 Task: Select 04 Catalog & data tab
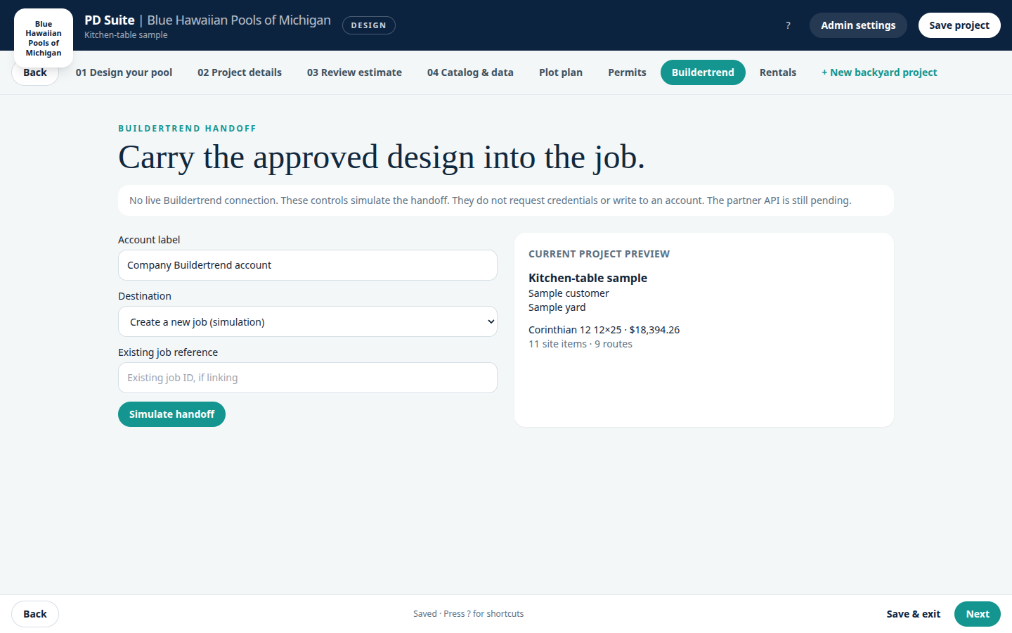coord(470,72)
